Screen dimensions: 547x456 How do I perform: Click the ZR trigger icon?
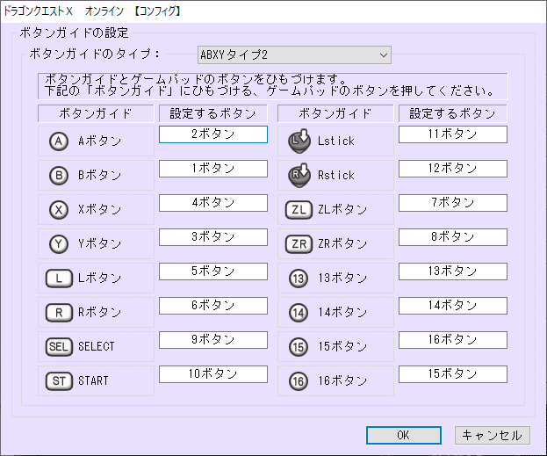(299, 244)
